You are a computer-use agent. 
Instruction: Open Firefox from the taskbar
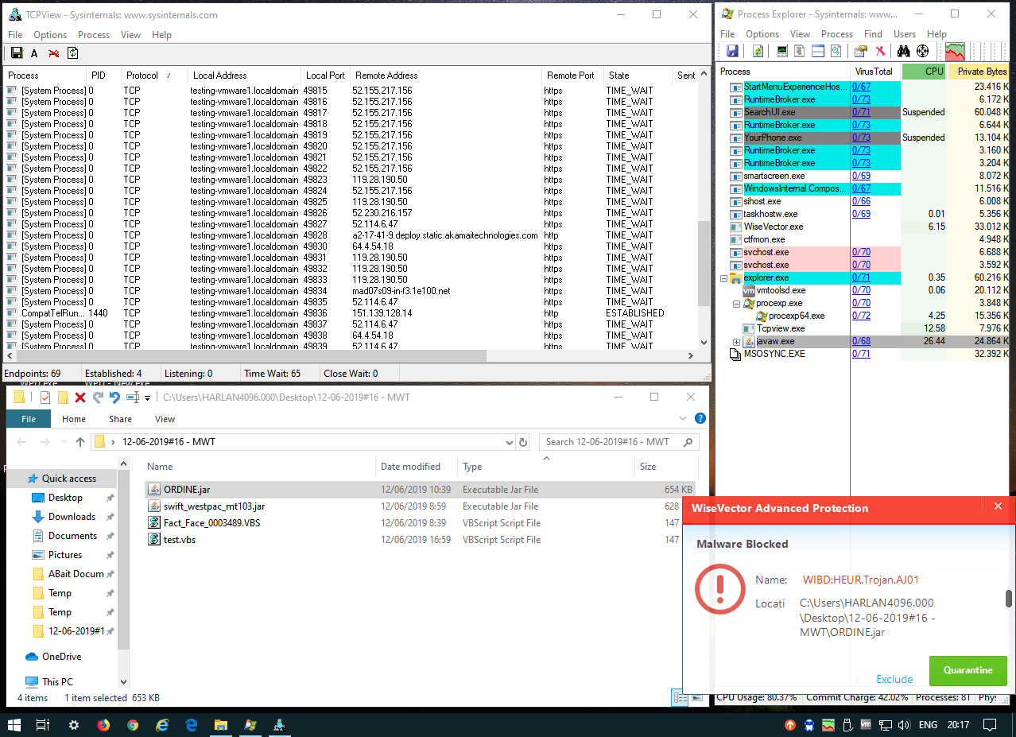[103, 725]
